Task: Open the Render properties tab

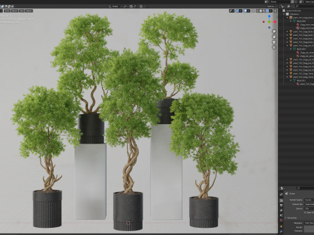Action: 281,200
